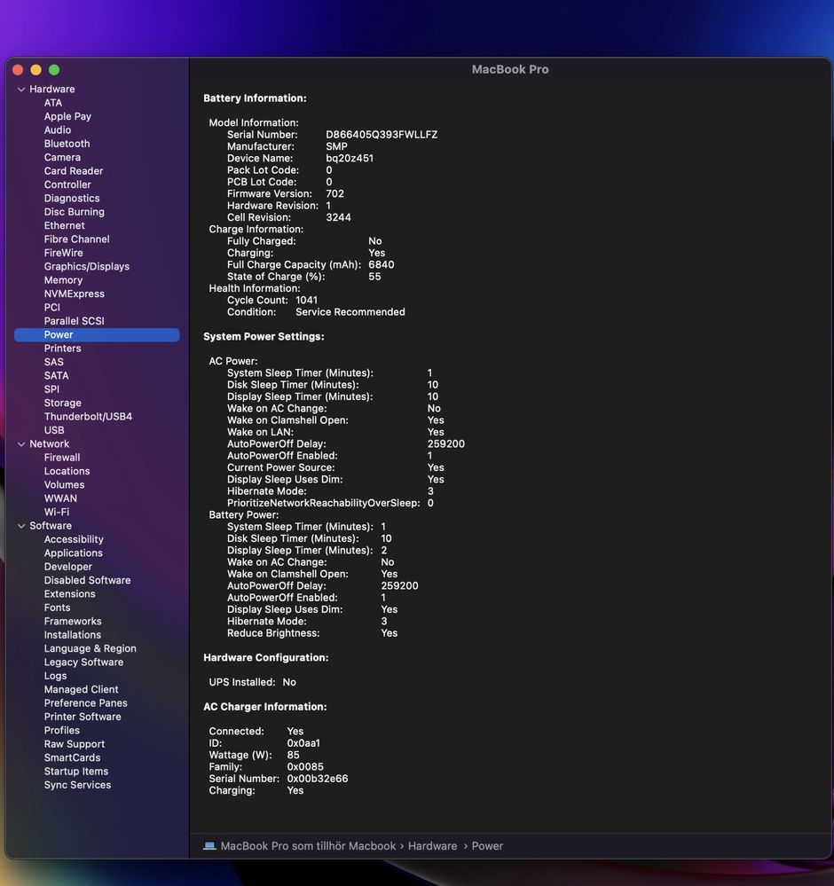Open SATA information
Image resolution: width=834 pixels, height=886 pixels.
point(56,376)
